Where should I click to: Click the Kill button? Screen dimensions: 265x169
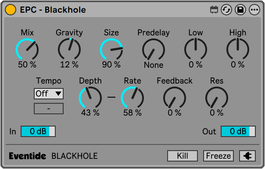coord(183,156)
